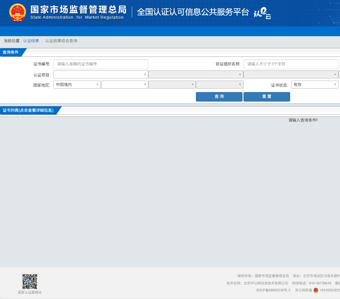
Task: Click the 查询 search button
Action: (x=219, y=97)
